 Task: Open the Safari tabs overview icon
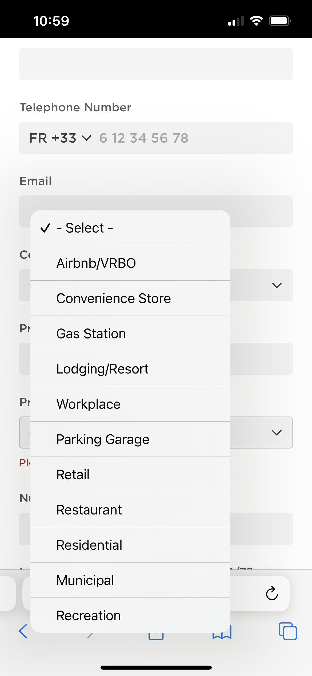pyautogui.click(x=287, y=631)
